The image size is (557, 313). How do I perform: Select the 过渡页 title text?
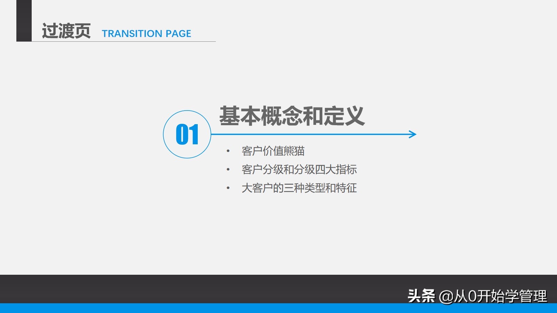click(x=66, y=31)
